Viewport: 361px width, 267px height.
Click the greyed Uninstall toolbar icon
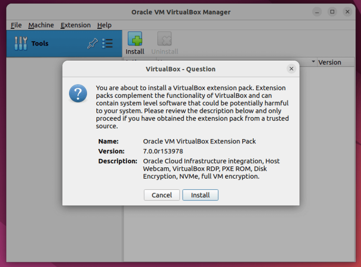[165, 39]
